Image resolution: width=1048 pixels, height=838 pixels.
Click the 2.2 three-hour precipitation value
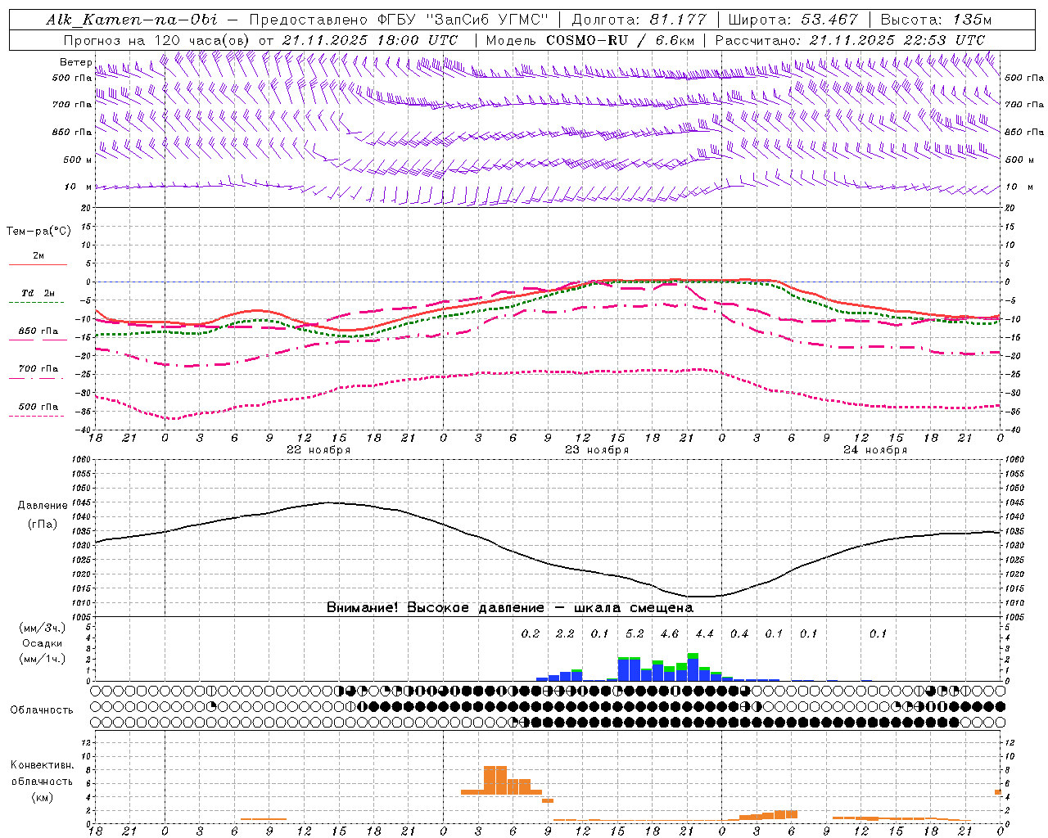pyautogui.click(x=565, y=633)
